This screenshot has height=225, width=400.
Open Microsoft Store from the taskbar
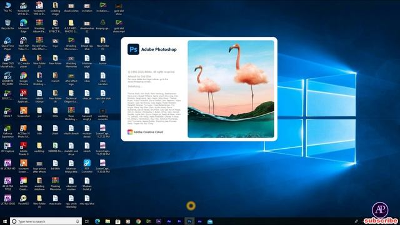(118, 221)
